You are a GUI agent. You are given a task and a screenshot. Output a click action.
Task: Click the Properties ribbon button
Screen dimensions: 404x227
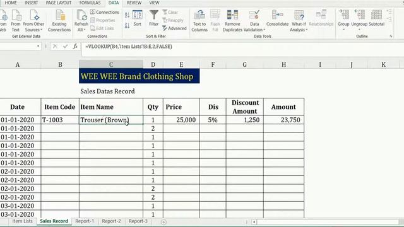[x=102, y=20]
